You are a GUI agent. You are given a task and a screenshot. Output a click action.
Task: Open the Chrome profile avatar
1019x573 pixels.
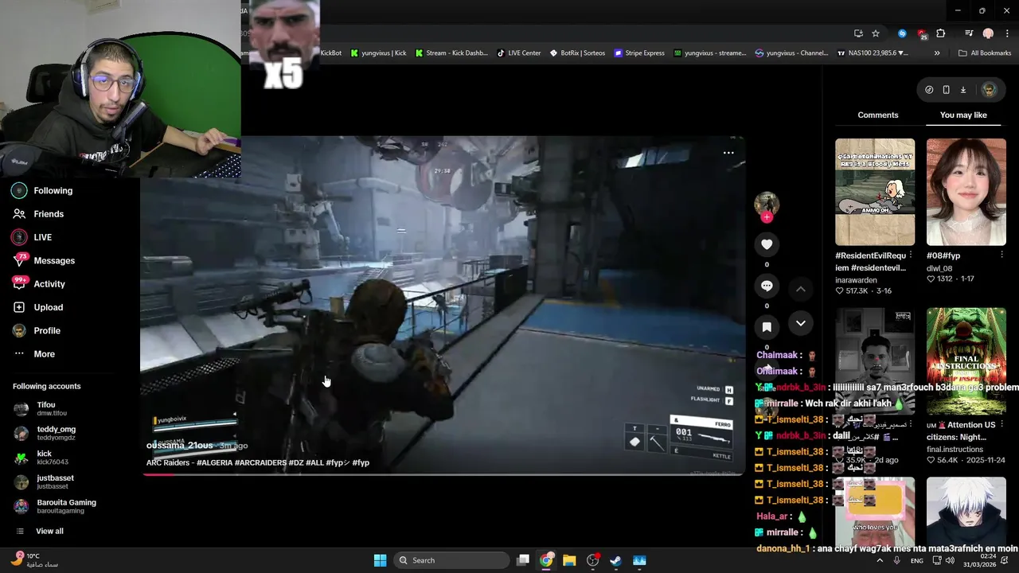pos(988,33)
